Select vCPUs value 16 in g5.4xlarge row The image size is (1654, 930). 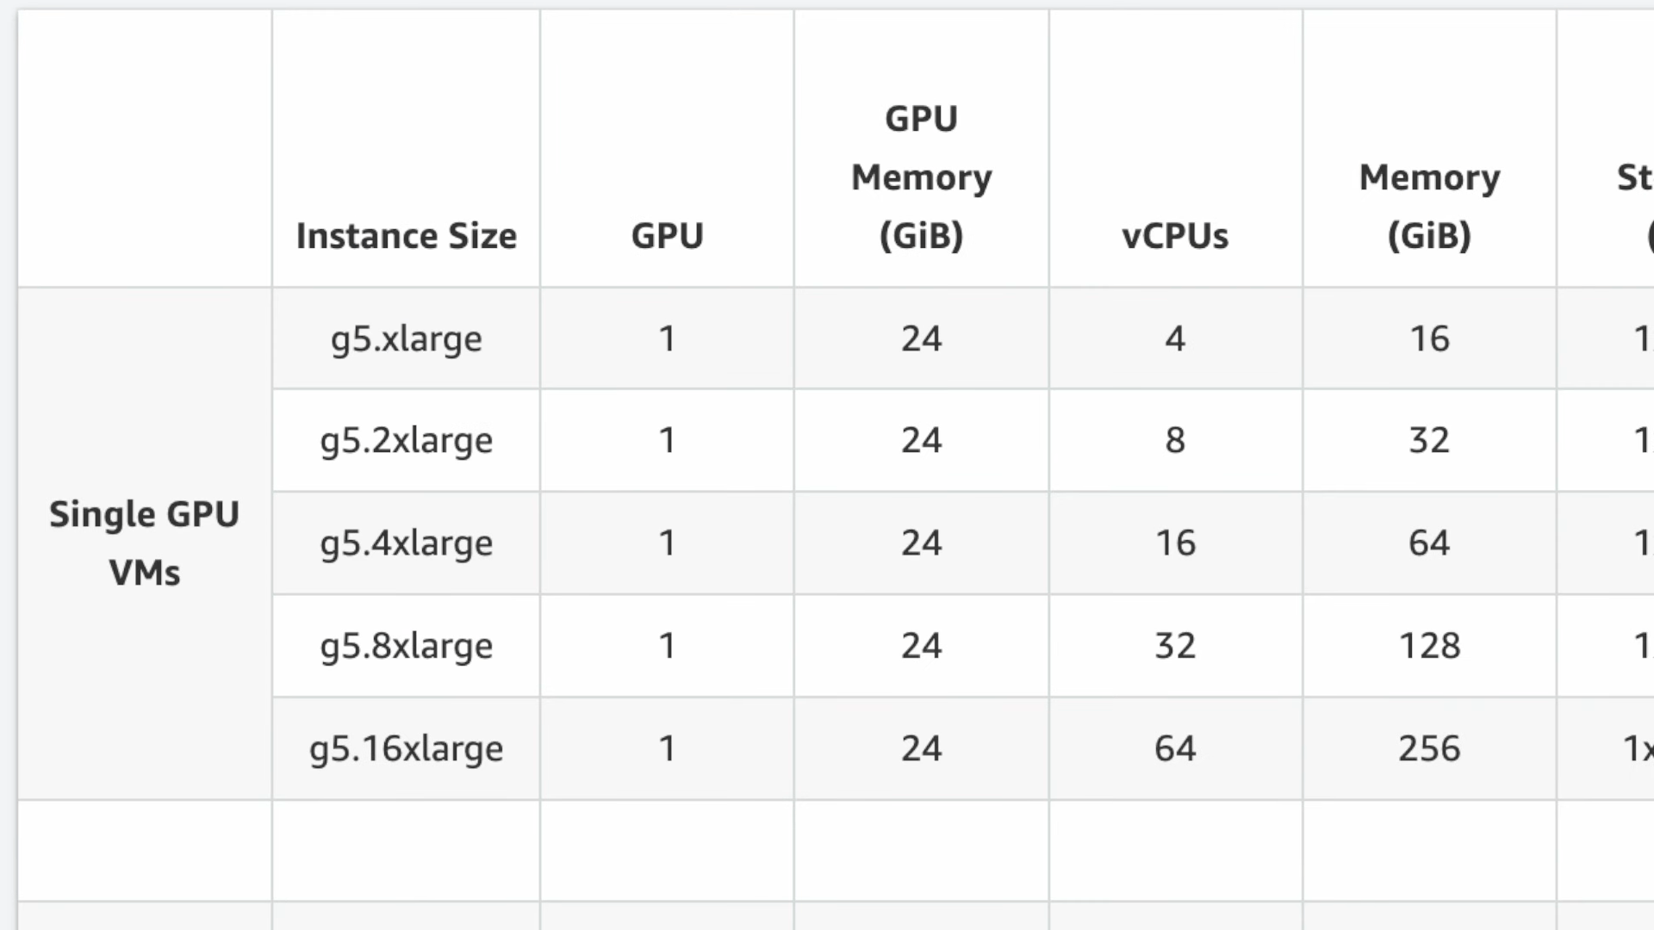(1175, 543)
